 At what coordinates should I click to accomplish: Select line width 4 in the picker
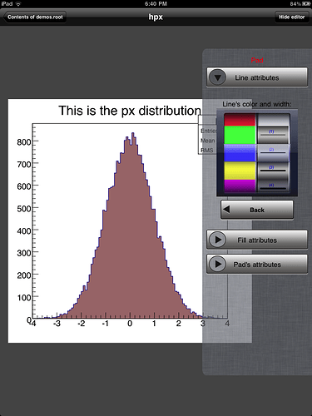pos(273,186)
